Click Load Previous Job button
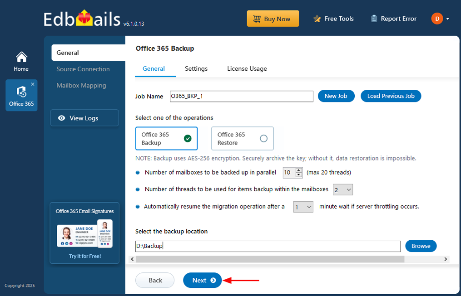This screenshot has width=461, height=296. point(391,96)
